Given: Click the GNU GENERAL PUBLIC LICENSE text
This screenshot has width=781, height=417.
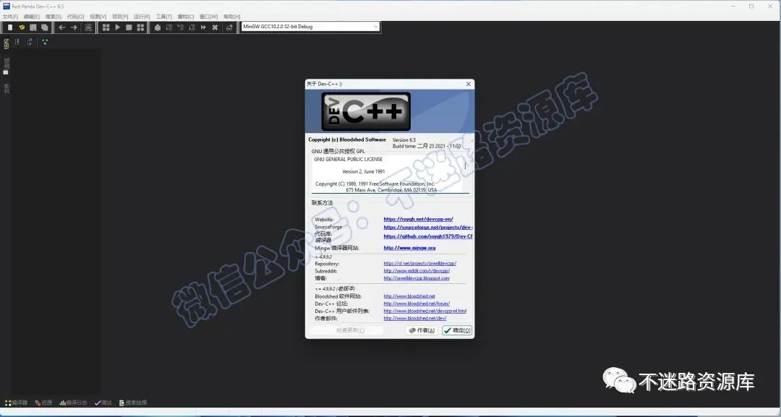Looking at the screenshot, I should [x=348, y=159].
